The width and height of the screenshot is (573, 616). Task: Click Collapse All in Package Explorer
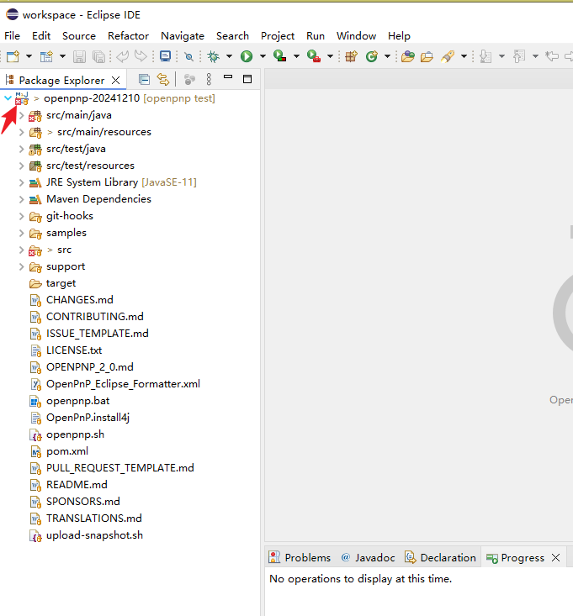click(x=144, y=80)
